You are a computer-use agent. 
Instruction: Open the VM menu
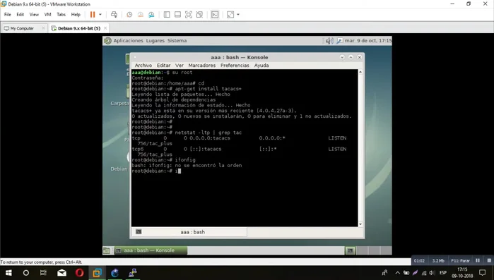(47, 14)
